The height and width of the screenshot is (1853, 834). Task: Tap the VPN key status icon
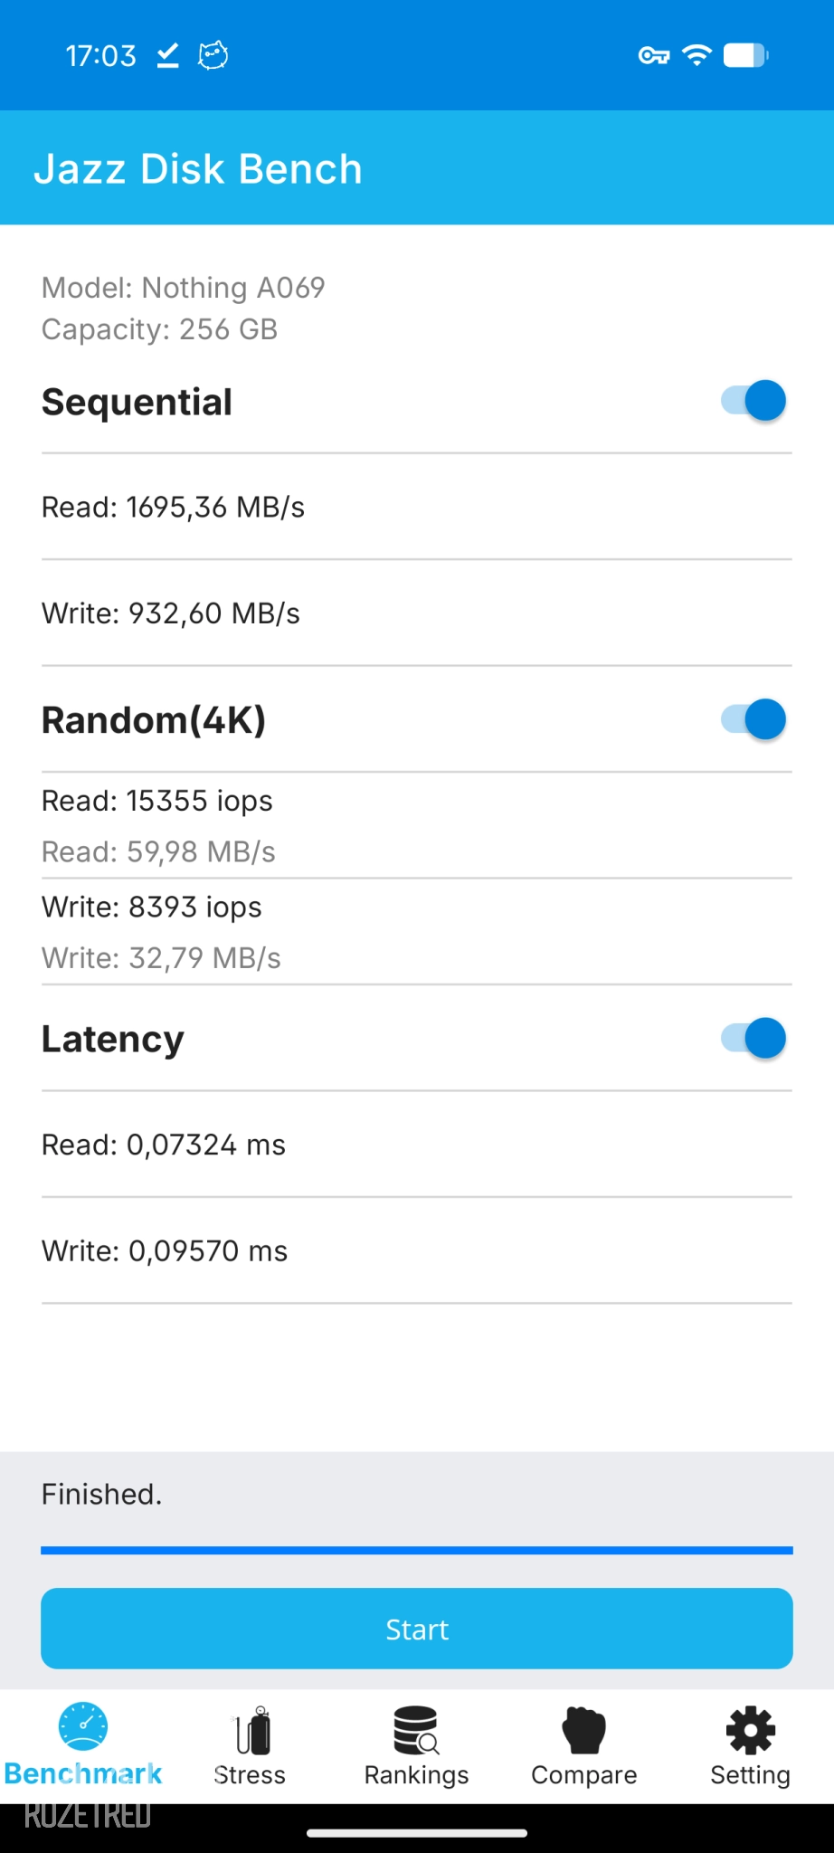point(653,56)
